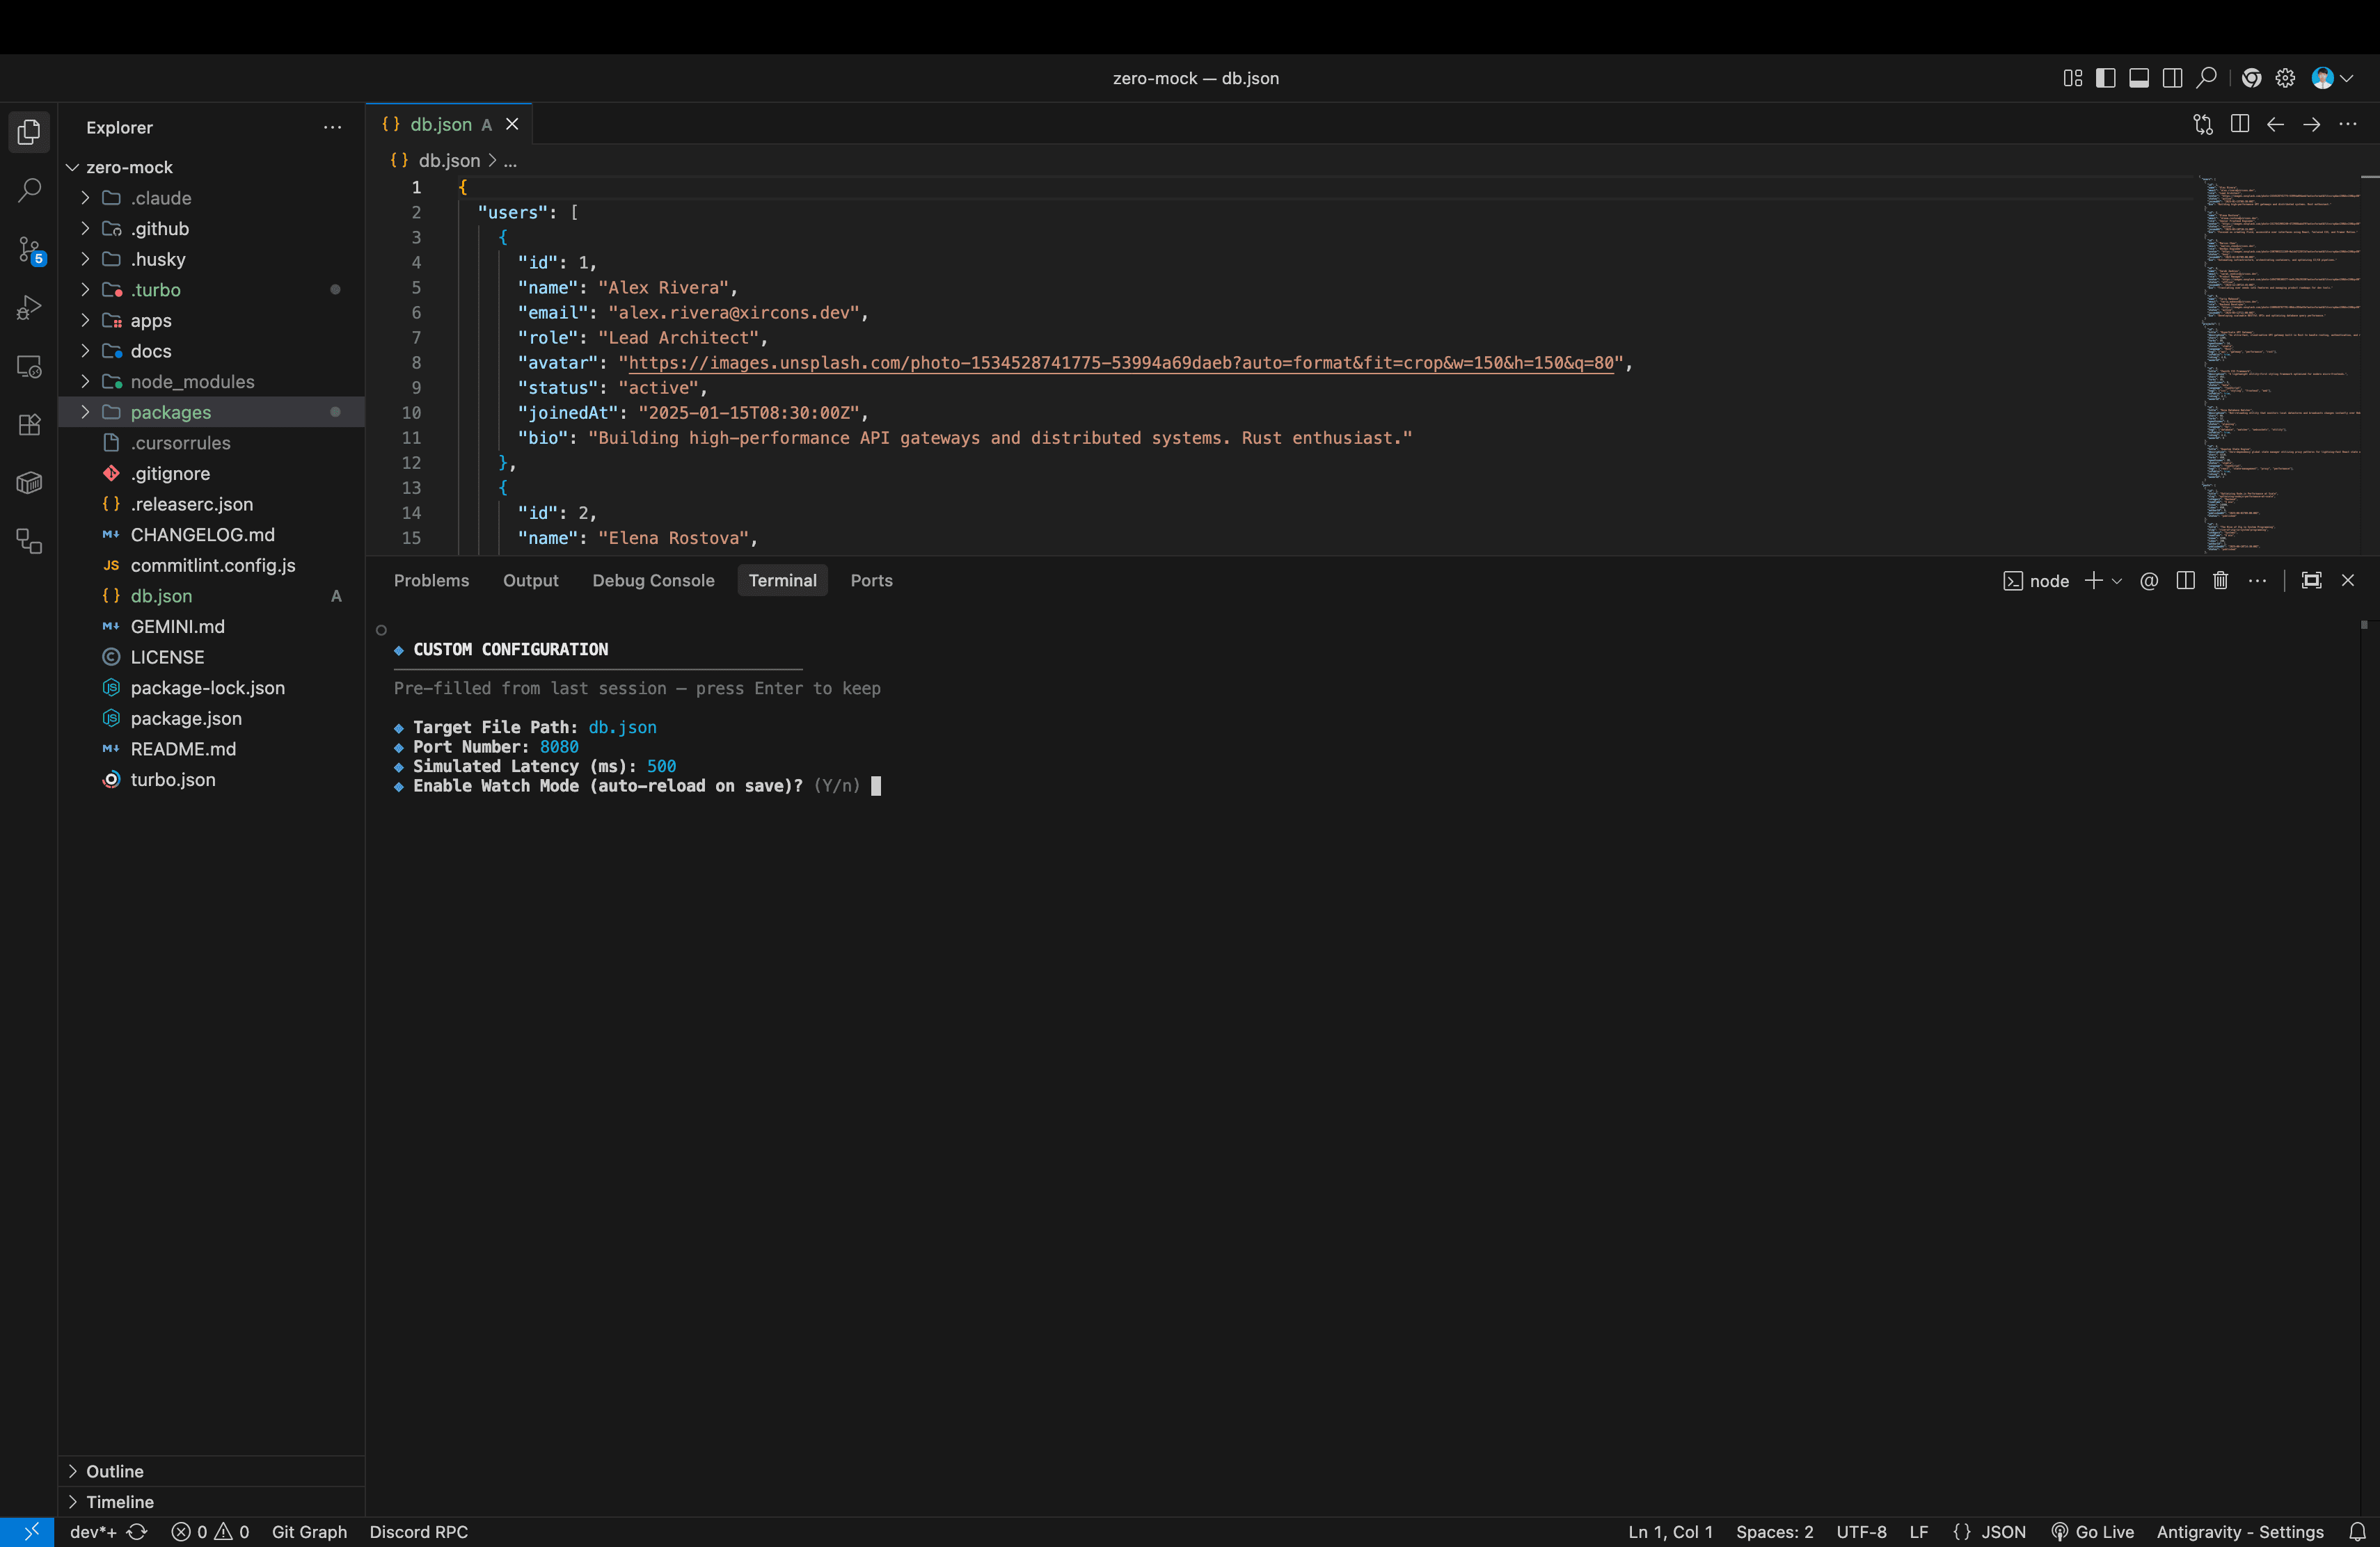Screen dimensions: 2380x1547
Task: Toggle bottom panel visibility
Action: (x=2139, y=78)
